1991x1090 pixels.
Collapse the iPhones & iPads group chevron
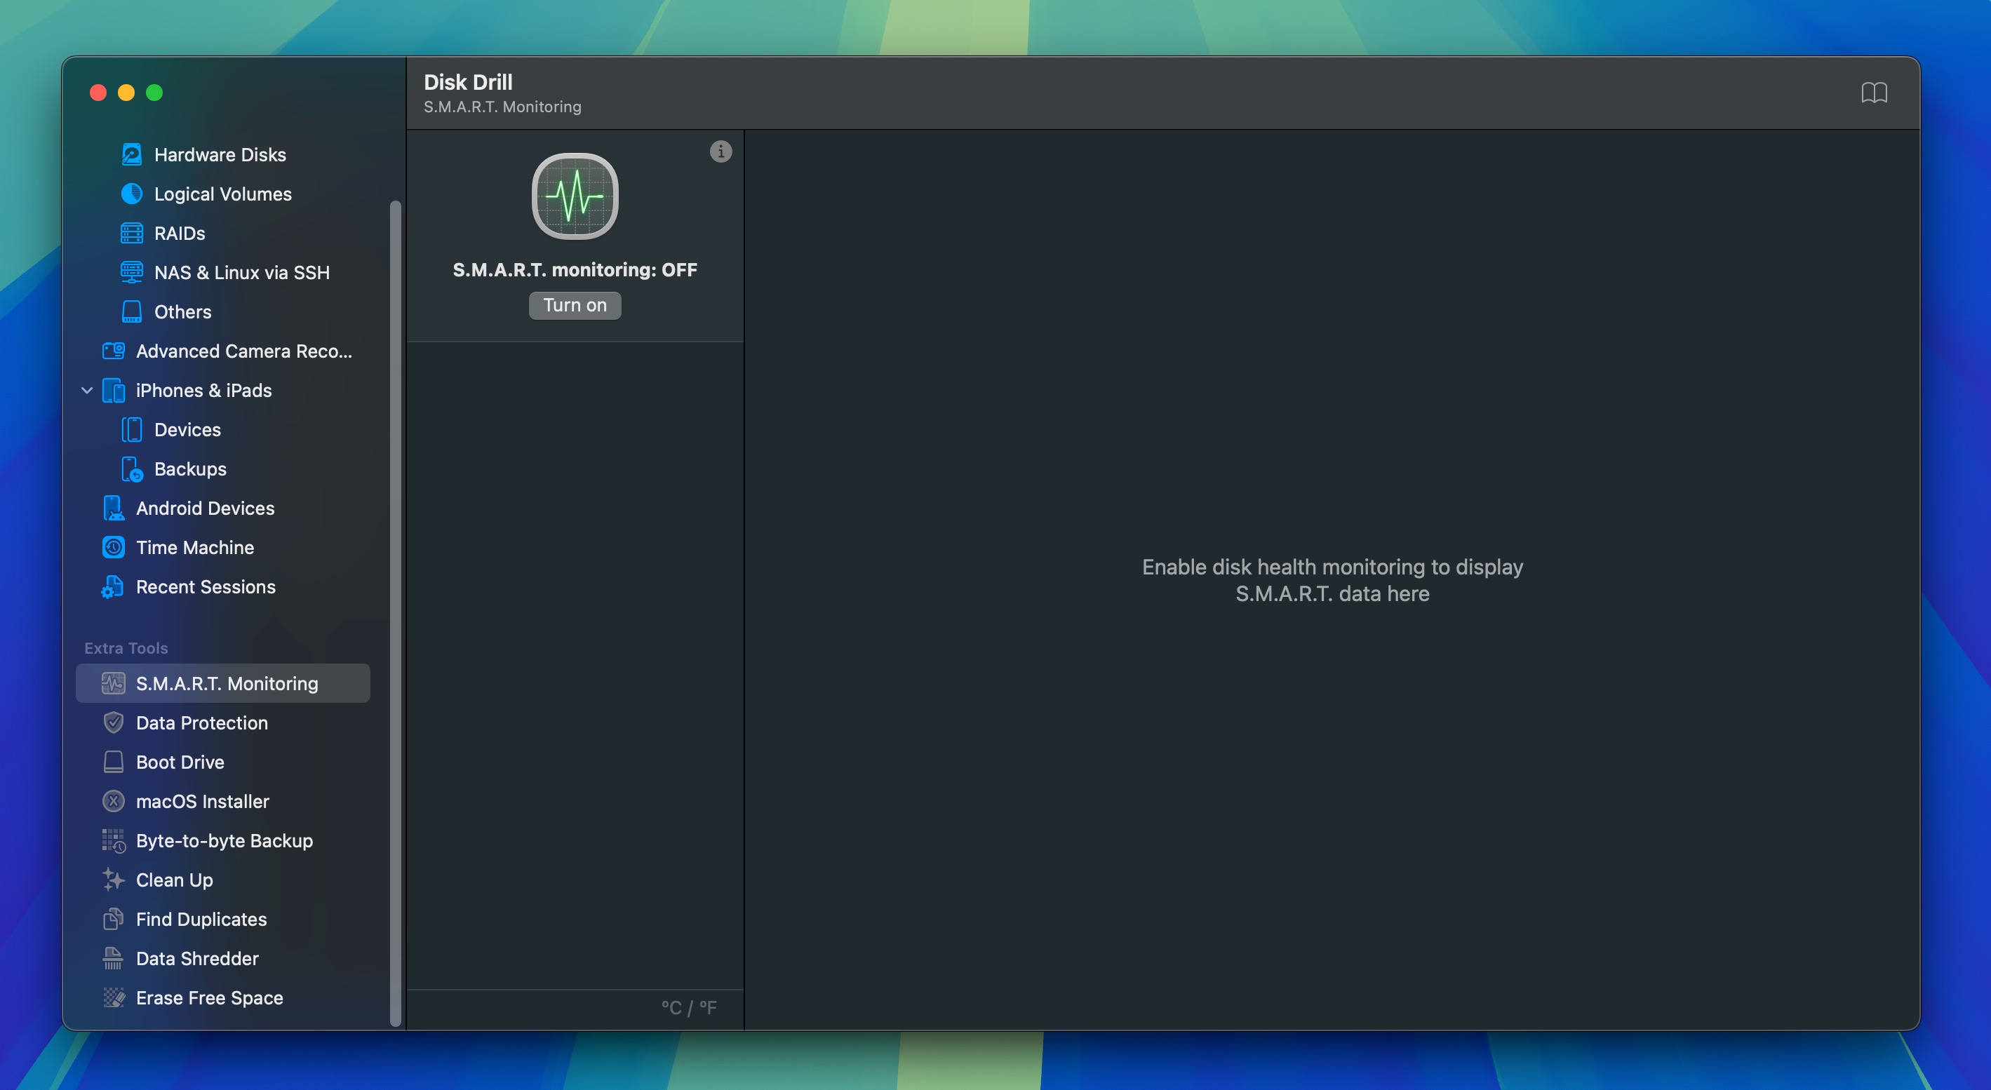pyautogui.click(x=87, y=391)
